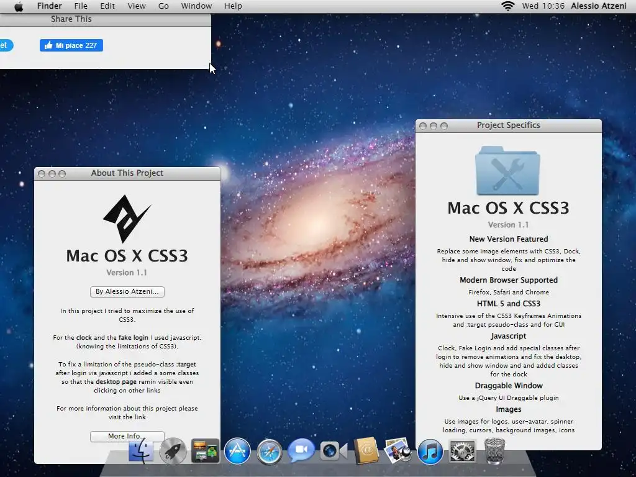Open System Preferences gear in dock
Viewport: 636px width, 477px height.
(462, 451)
